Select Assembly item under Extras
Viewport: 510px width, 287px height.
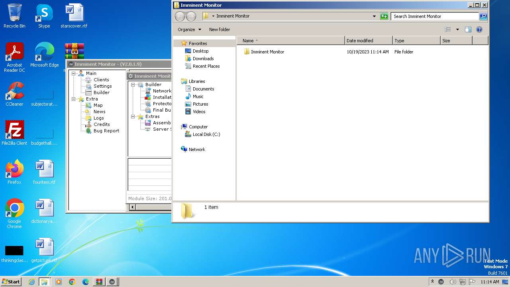pyautogui.click(x=162, y=123)
